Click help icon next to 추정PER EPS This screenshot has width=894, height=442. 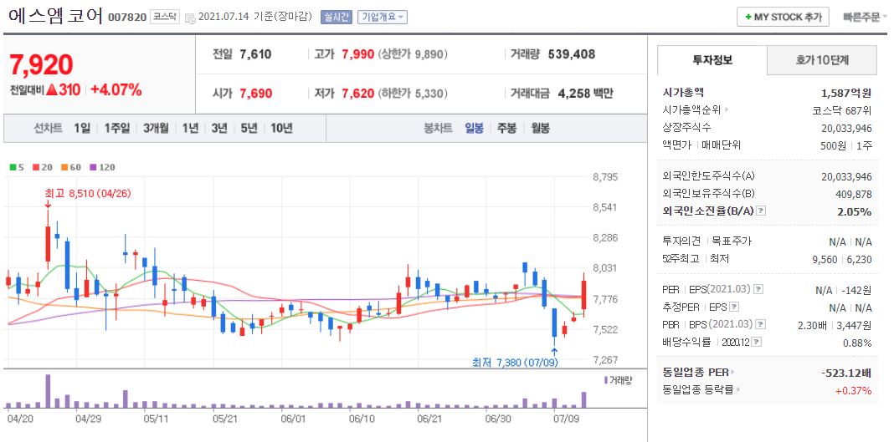click(734, 307)
